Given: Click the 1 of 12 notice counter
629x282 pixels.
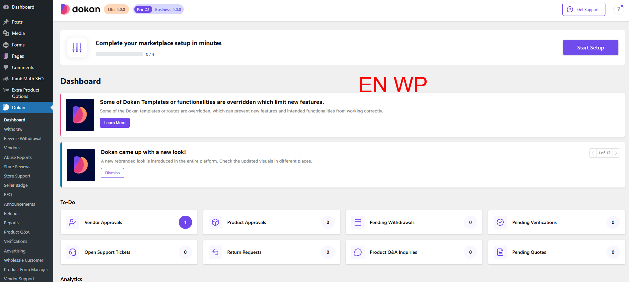Looking at the screenshot, I should (604, 153).
